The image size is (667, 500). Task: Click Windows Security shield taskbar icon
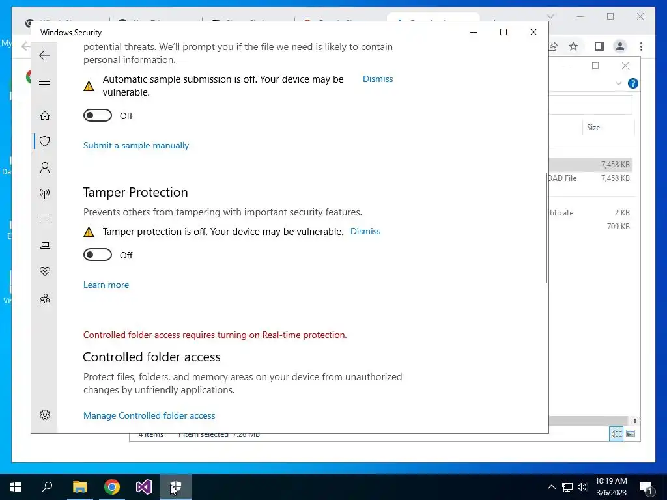tap(176, 487)
